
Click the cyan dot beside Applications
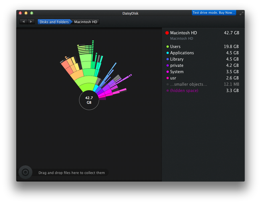click(x=168, y=53)
